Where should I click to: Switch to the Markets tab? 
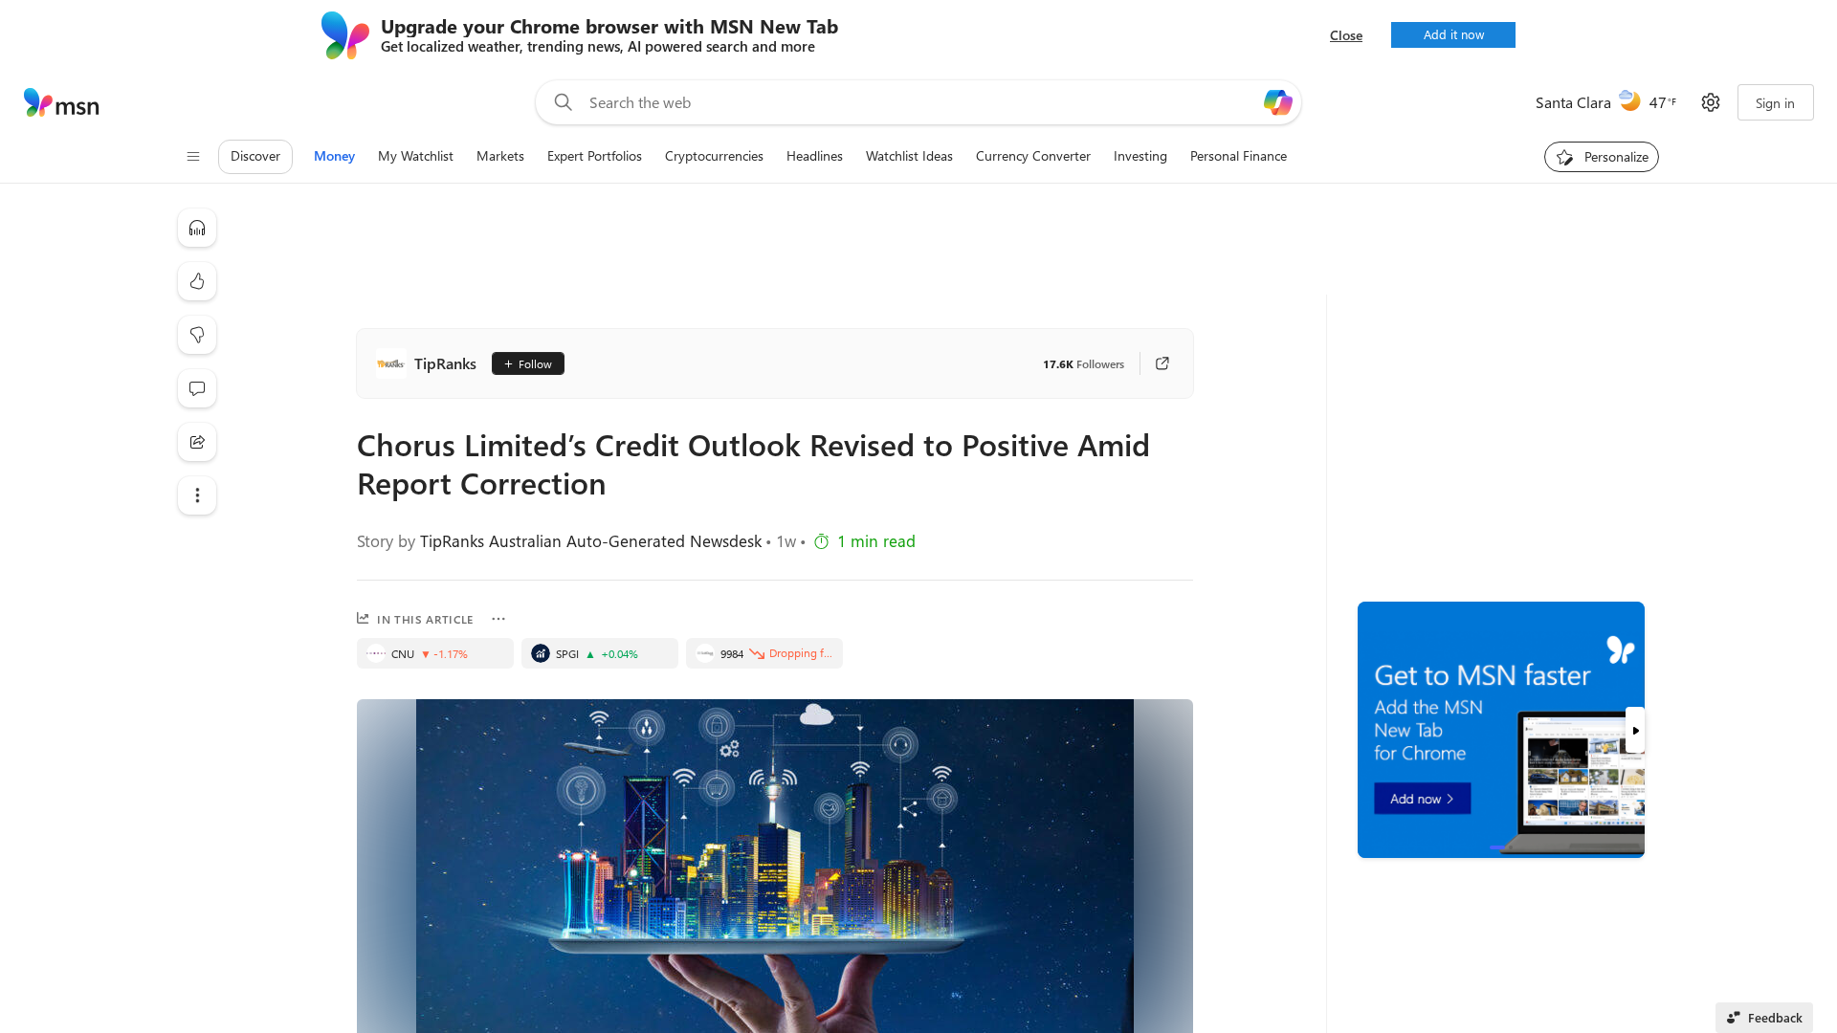(499, 156)
